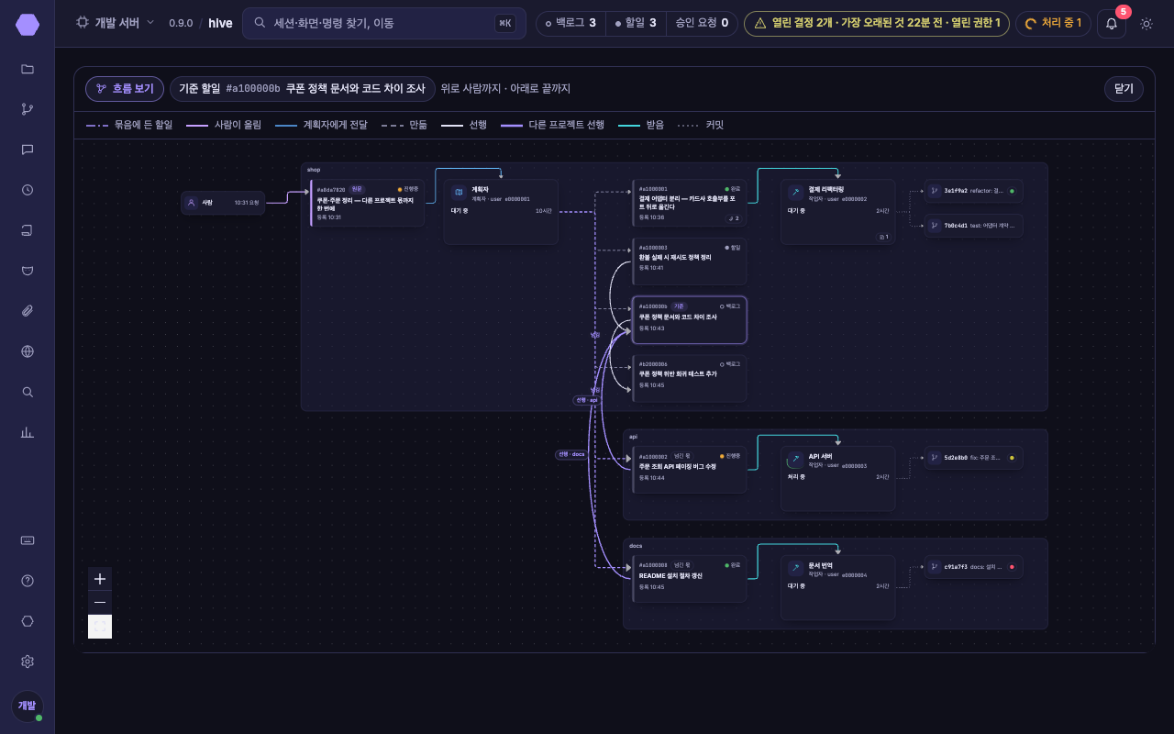The image size is (1174, 734).
Task: Select the 결제 리팩터링 worker node
Action: point(837,212)
